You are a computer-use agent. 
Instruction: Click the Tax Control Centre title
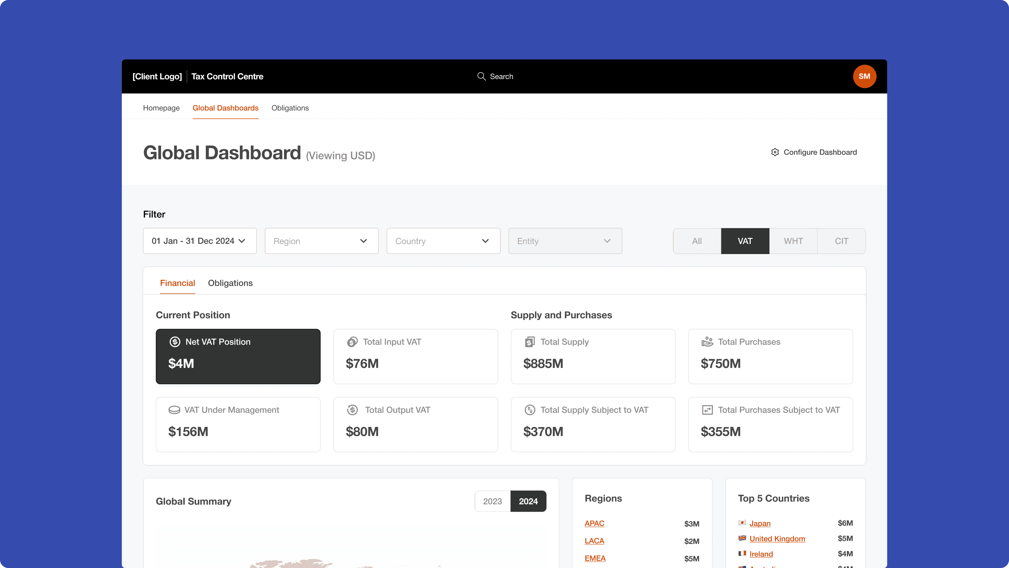coord(227,77)
